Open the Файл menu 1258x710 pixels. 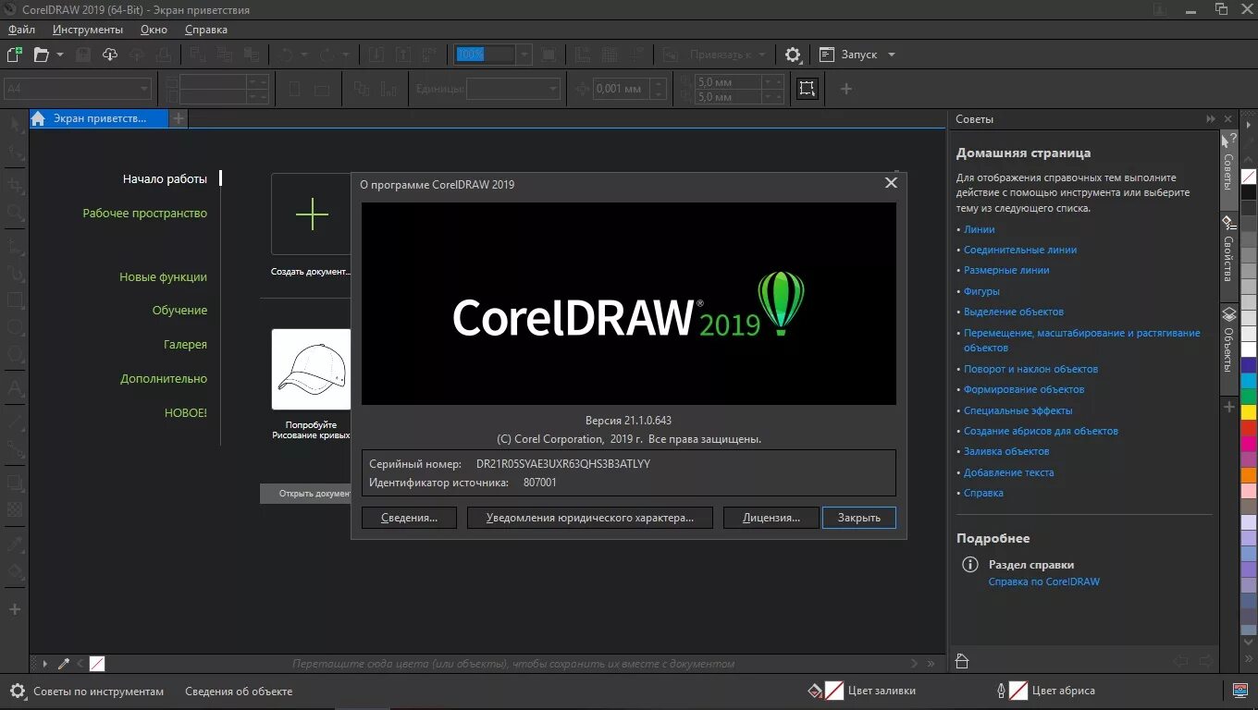[x=21, y=29]
